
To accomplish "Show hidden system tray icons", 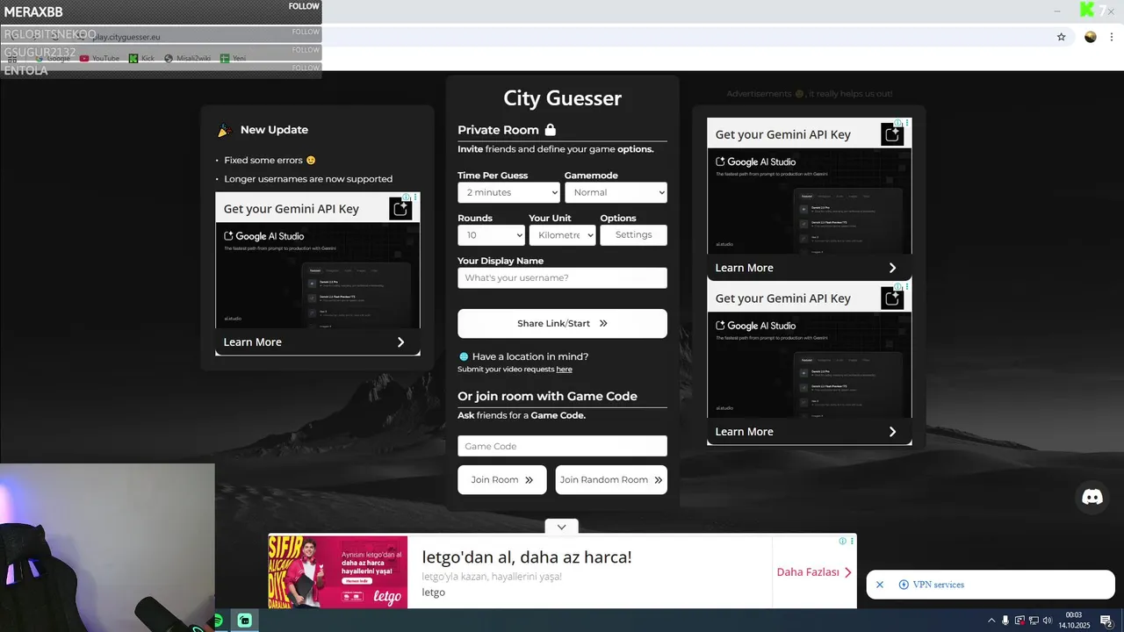I will coord(991,621).
